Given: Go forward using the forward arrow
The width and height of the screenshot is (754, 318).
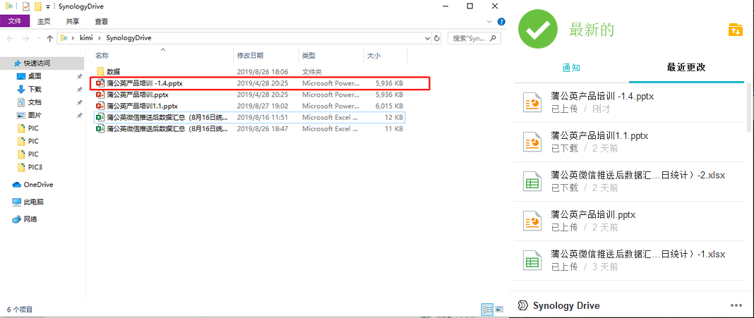Looking at the screenshot, I should click(x=26, y=38).
